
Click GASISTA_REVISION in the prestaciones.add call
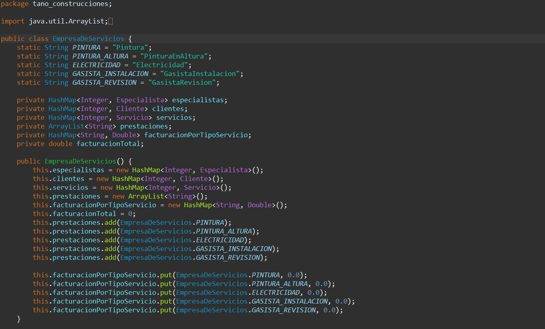[227, 258]
